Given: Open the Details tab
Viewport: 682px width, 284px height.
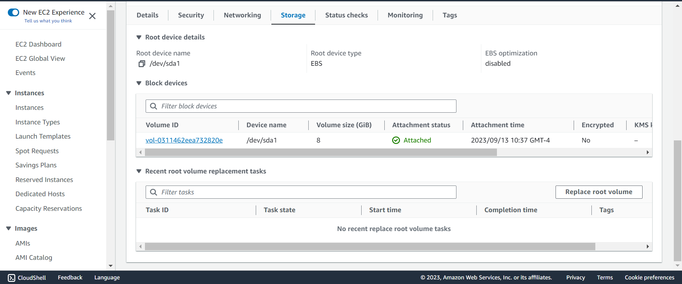Looking at the screenshot, I should click(147, 15).
